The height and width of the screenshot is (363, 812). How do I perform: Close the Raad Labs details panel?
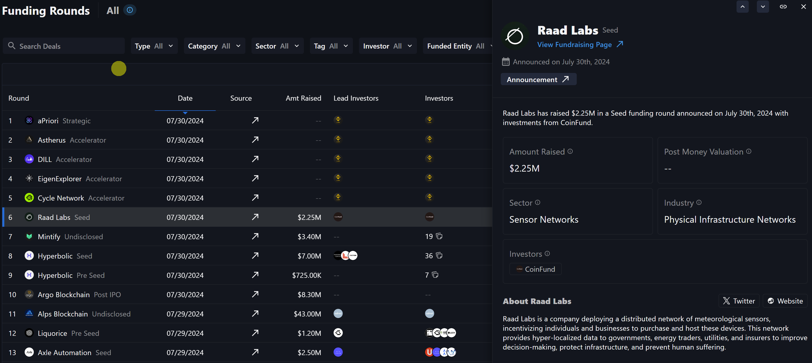[x=803, y=7]
